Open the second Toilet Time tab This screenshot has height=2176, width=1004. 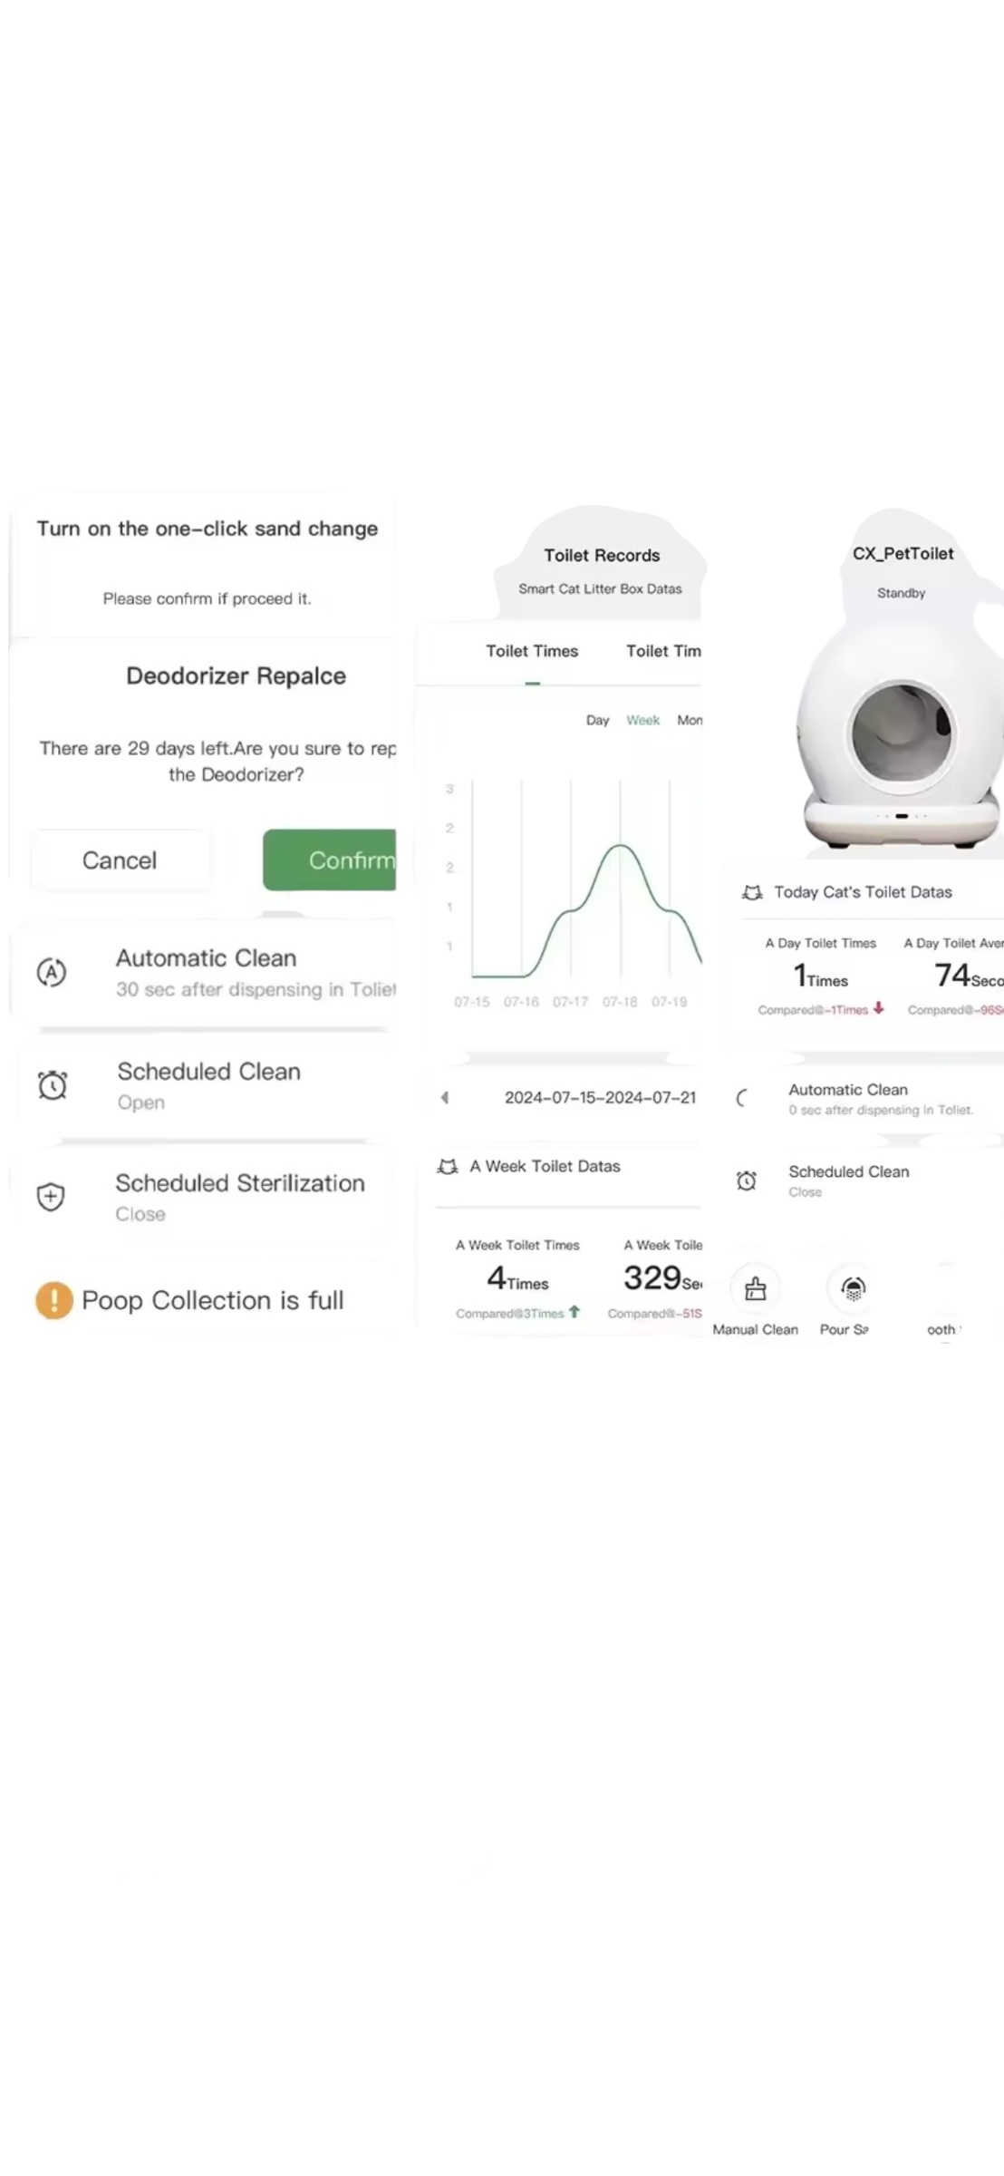[663, 651]
